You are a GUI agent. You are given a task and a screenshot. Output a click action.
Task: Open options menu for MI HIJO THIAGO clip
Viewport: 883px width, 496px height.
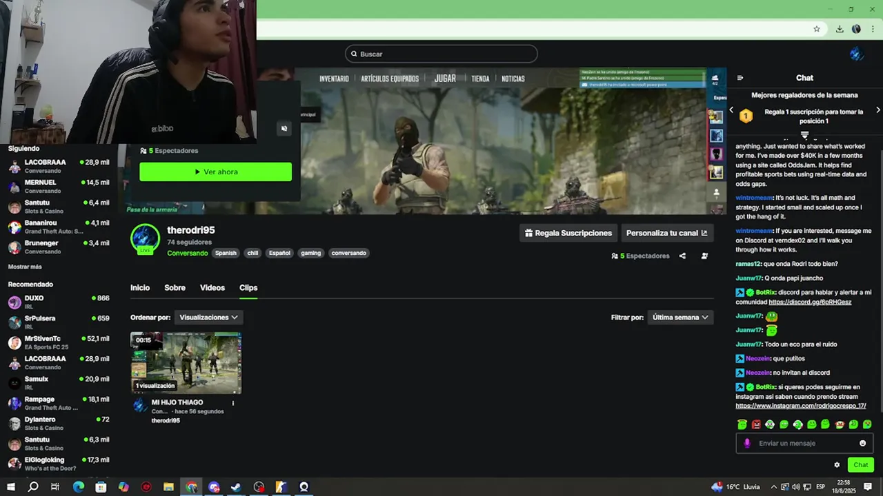point(232,403)
